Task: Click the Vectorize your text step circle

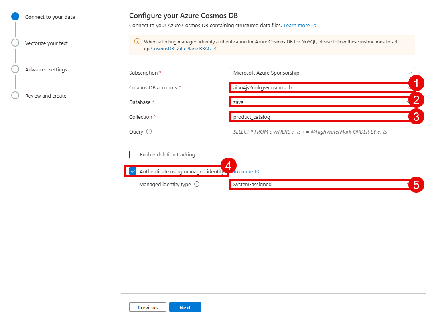Action: click(x=15, y=43)
